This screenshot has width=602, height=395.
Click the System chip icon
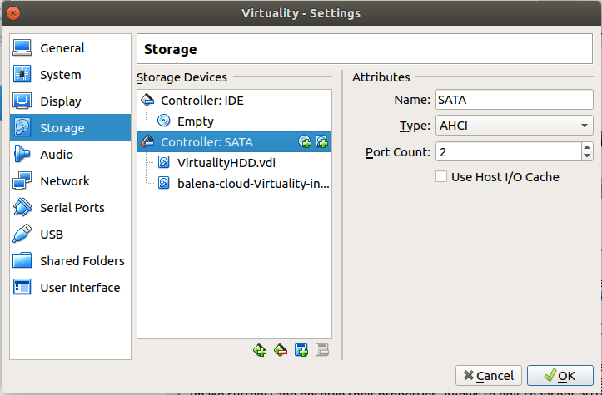(22, 74)
